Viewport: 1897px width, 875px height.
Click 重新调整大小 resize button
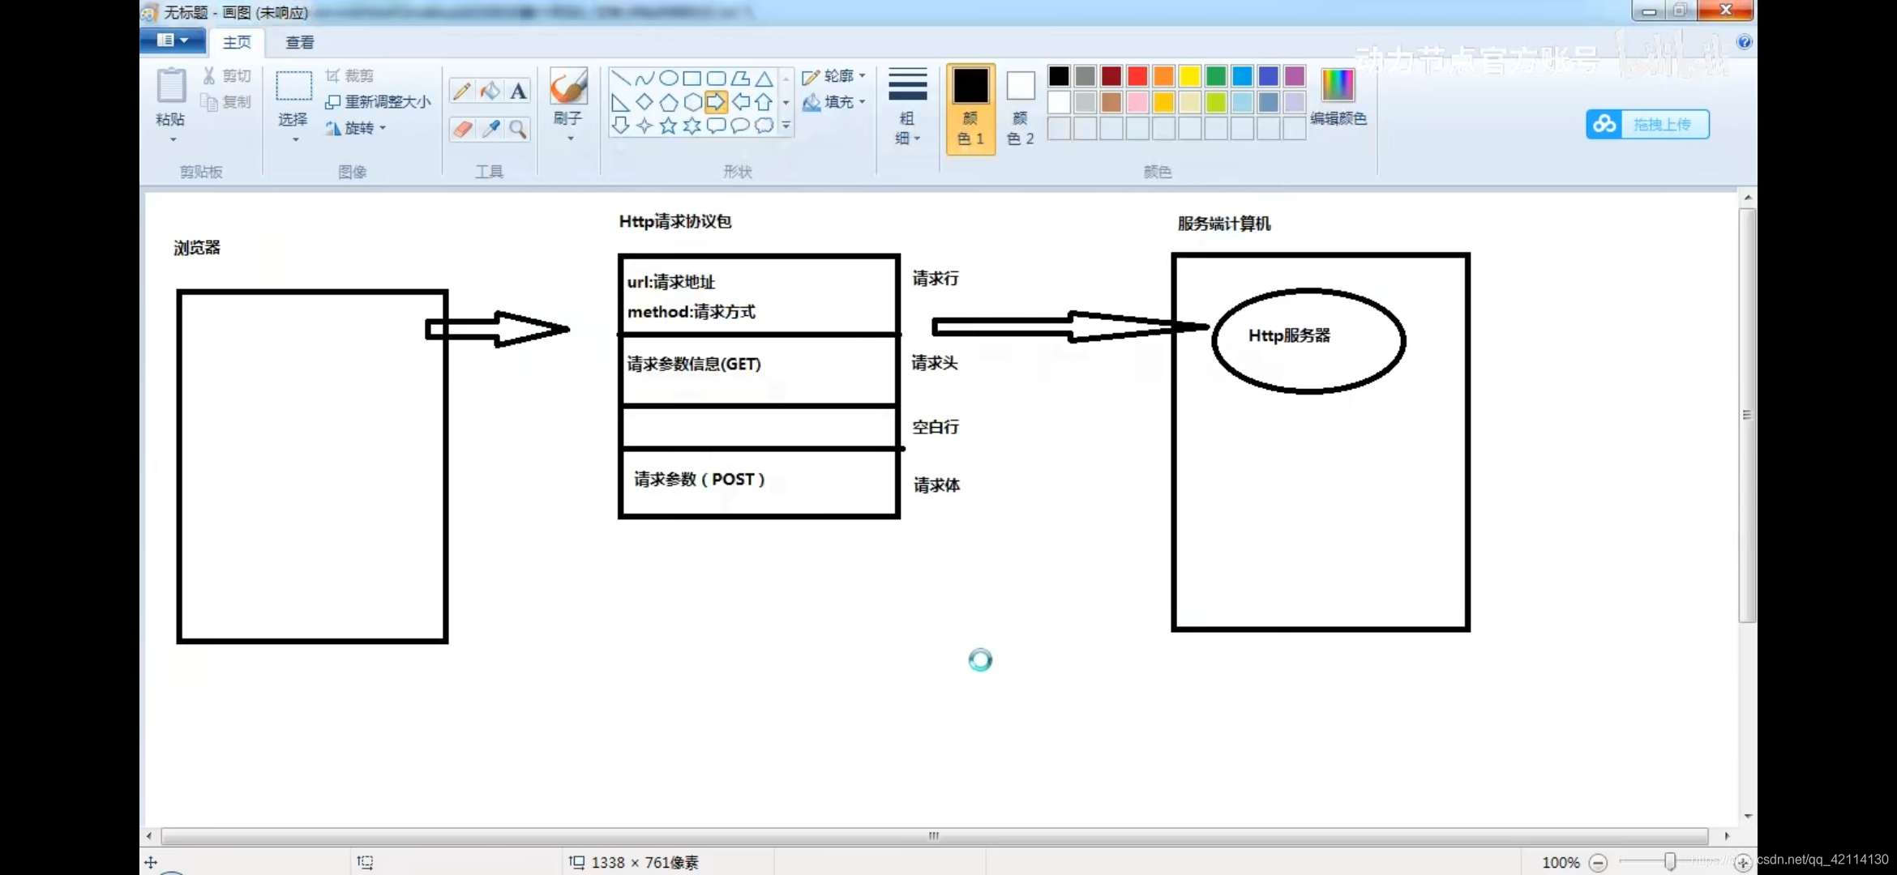coord(378,102)
